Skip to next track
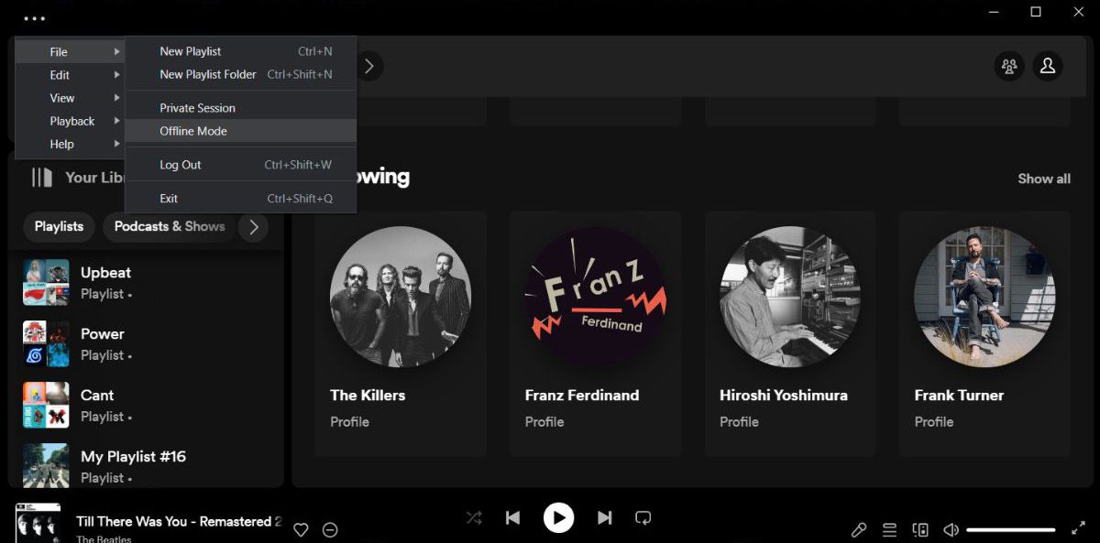Viewport: 1100px width, 543px height. [604, 518]
